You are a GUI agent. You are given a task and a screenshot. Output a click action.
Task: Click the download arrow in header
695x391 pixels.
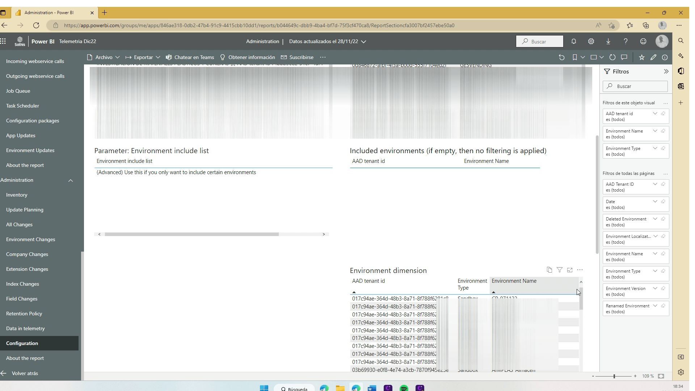[x=608, y=41]
